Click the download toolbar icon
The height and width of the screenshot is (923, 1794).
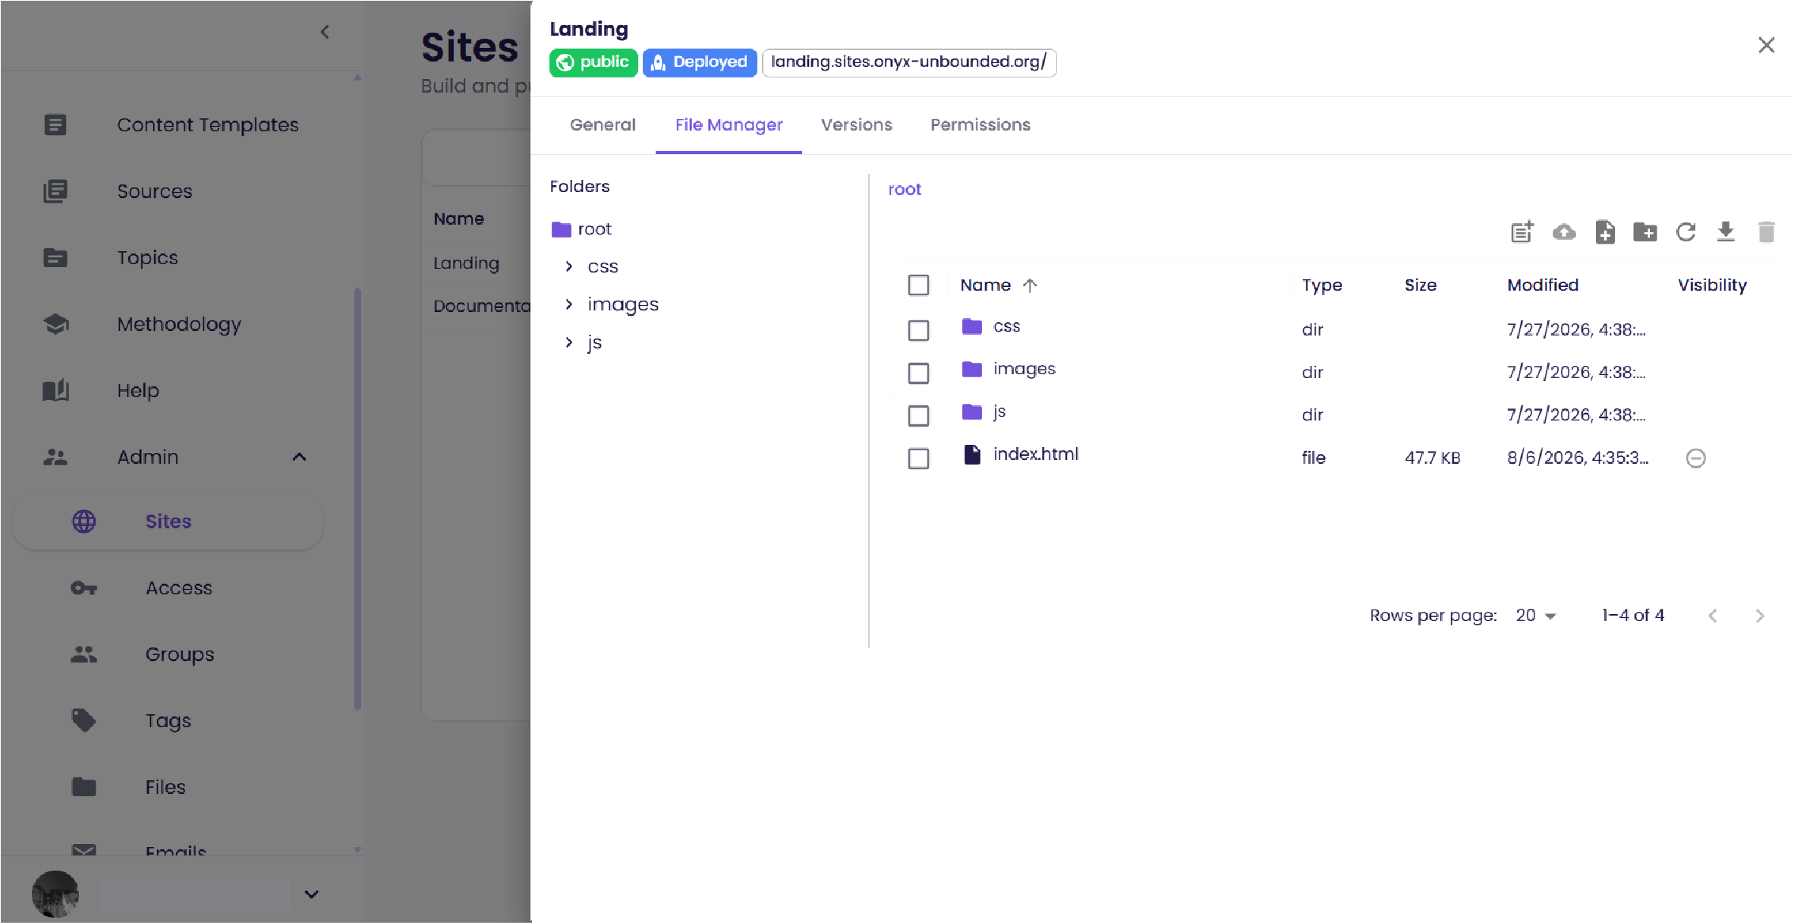pos(1726,232)
